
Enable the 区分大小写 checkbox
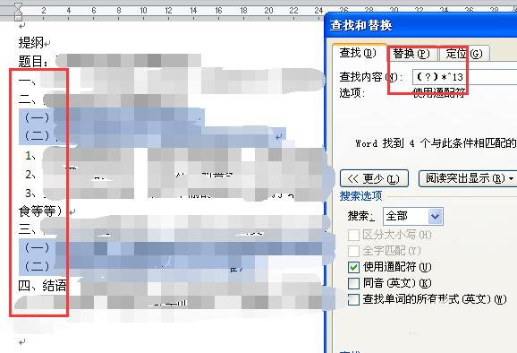click(x=353, y=235)
